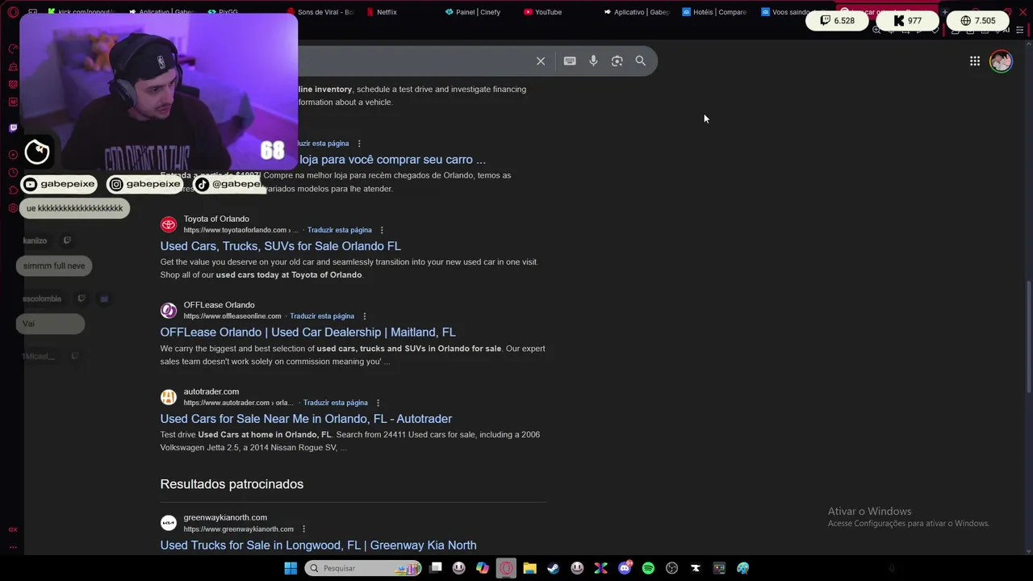This screenshot has width=1033, height=581.
Task: Open the settings gear in the Opera sidebar
Action: pyautogui.click(x=13, y=208)
